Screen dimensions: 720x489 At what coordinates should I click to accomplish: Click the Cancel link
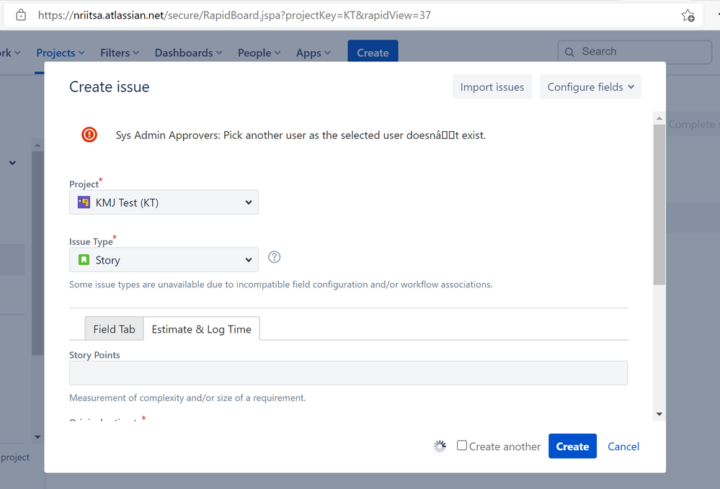[623, 447]
